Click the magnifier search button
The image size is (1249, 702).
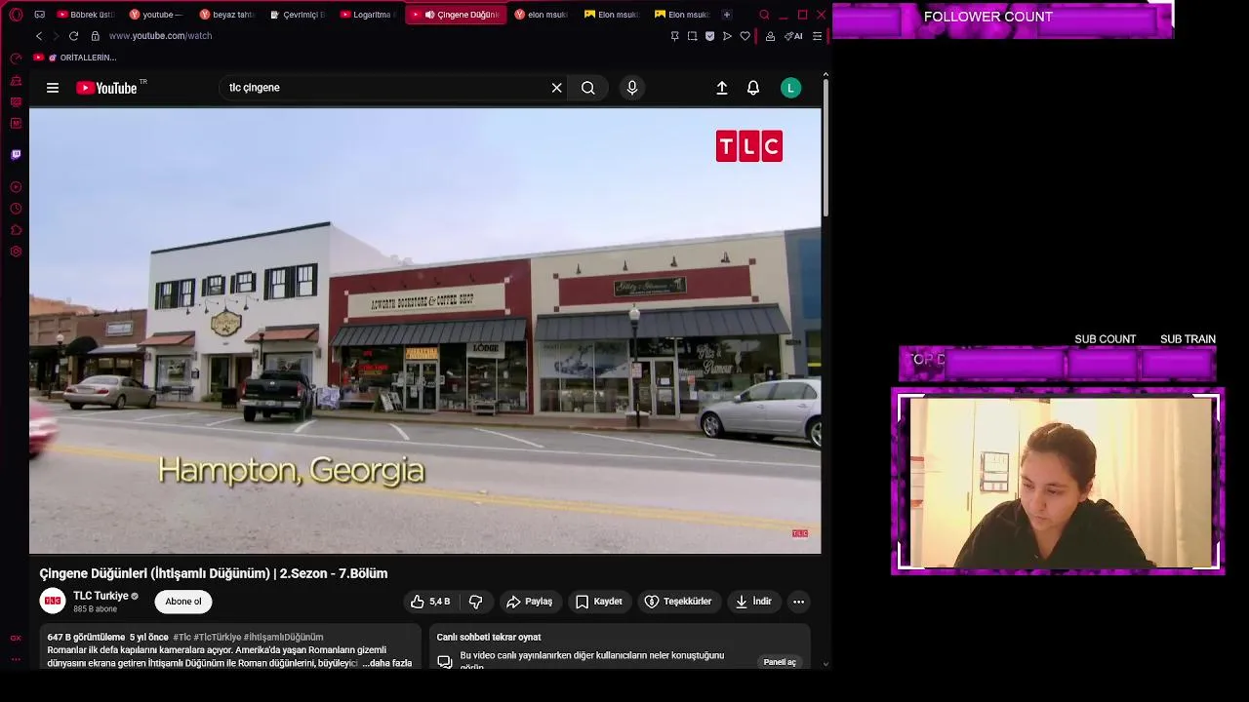point(588,88)
